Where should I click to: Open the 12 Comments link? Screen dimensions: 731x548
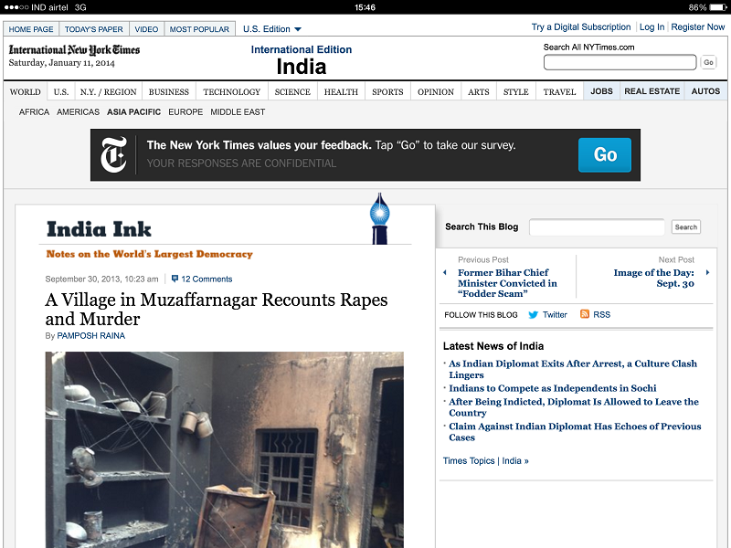point(207,279)
